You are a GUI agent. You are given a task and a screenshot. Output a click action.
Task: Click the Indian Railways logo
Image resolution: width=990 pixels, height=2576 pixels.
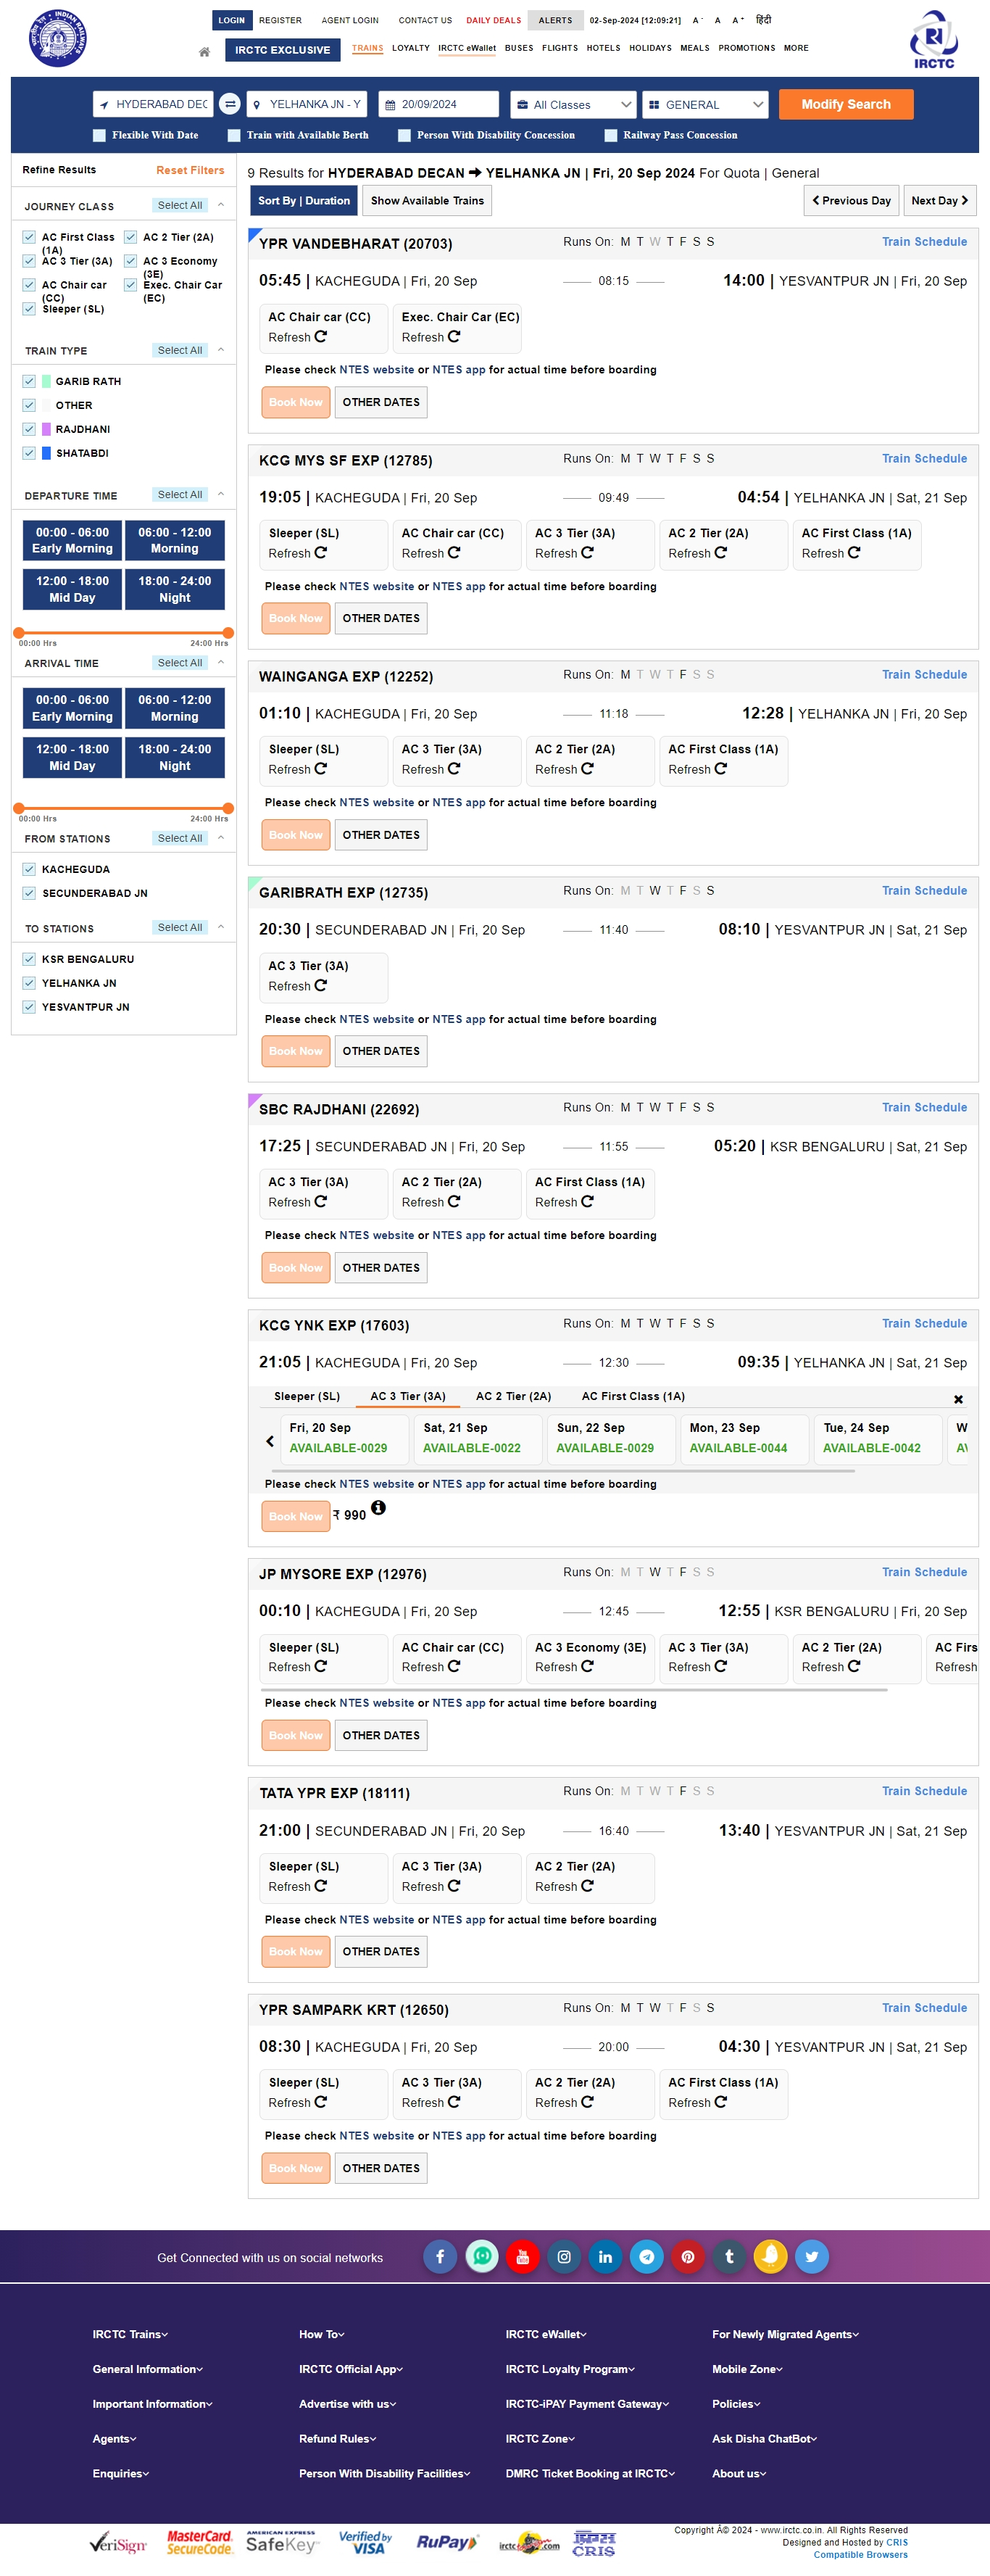tap(57, 38)
